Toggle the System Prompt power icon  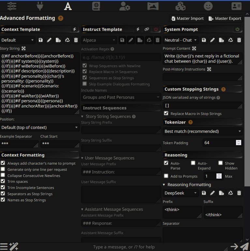pos(238,29)
